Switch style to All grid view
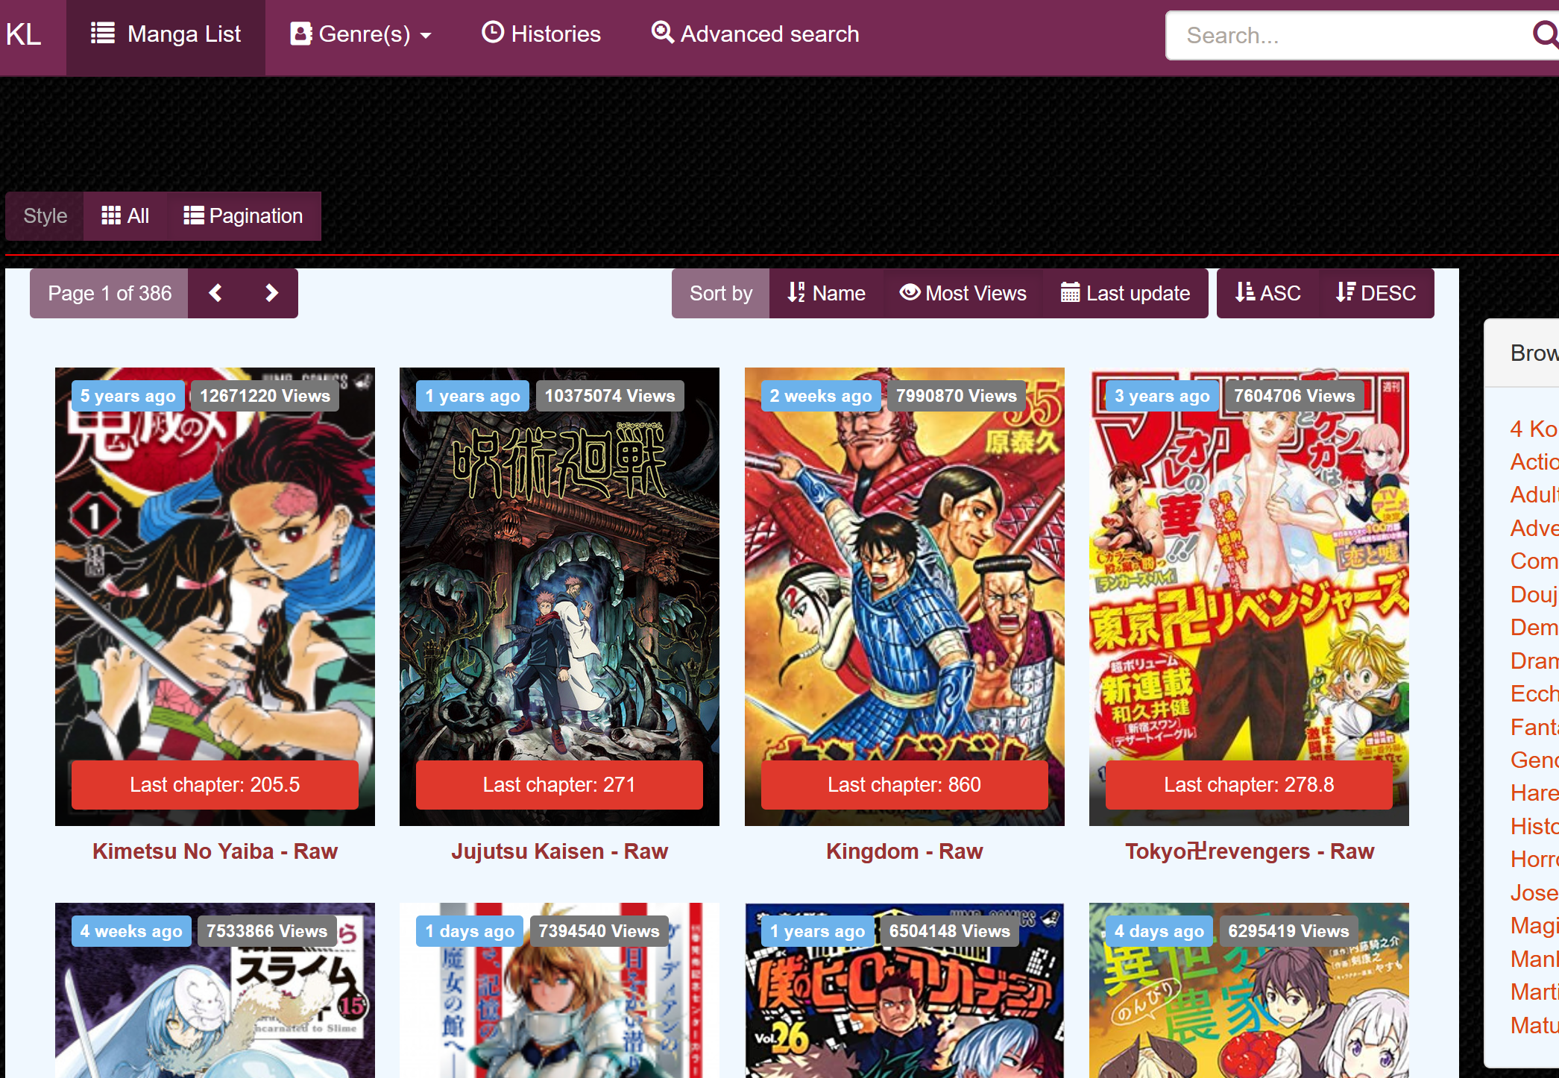 (125, 215)
